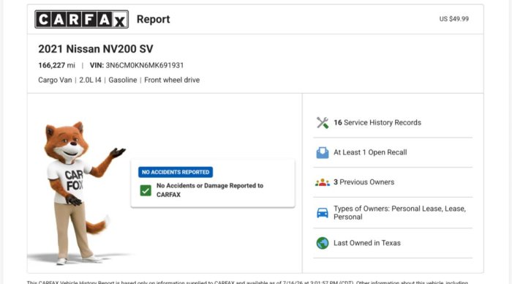Click the Front wheel drive text

172,80
